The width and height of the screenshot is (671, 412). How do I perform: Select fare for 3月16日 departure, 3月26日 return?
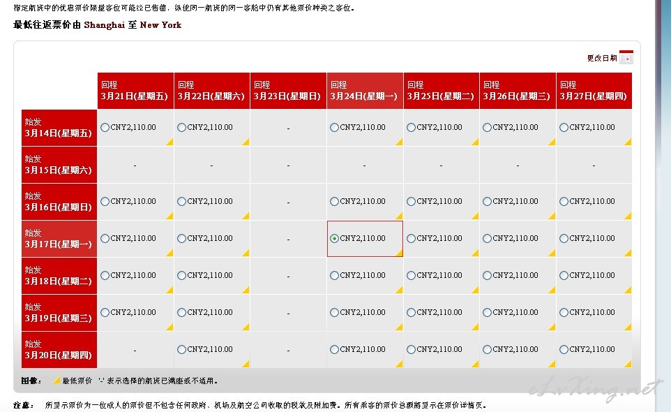click(x=487, y=201)
